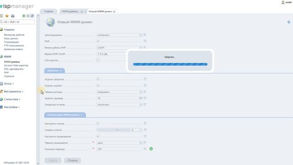
Task: Collapse all menu sections with minus icon
Action: [x=28, y=16]
